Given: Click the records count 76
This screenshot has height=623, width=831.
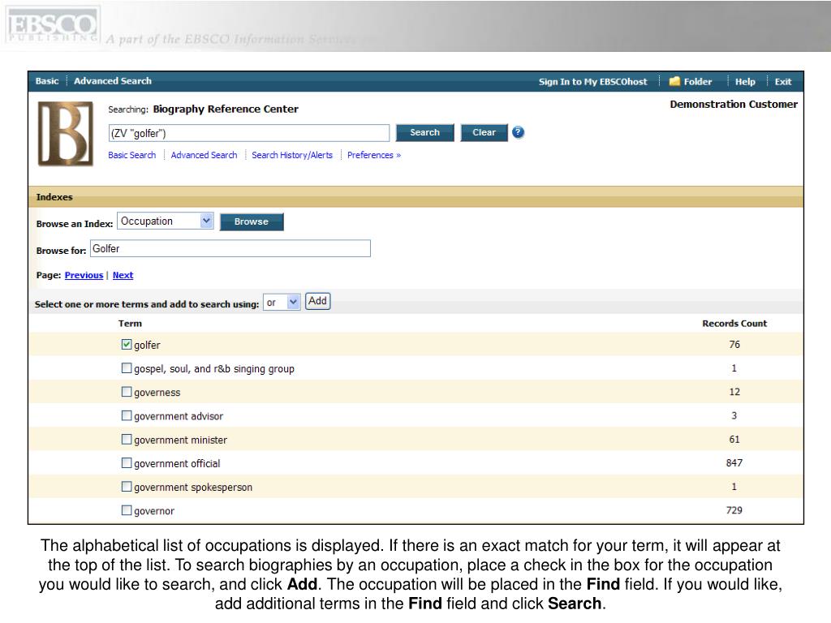Looking at the screenshot, I should pos(734,344).
